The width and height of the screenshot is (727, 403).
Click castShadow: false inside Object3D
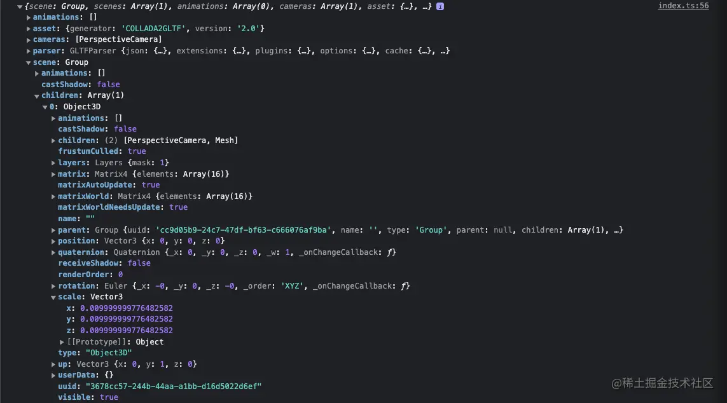click(x=97, y=129)
